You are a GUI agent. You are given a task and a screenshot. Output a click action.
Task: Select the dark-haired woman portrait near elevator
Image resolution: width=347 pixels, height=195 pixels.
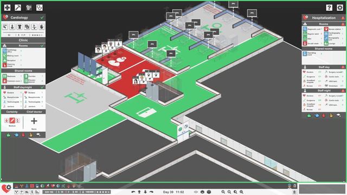click(136, 81)
